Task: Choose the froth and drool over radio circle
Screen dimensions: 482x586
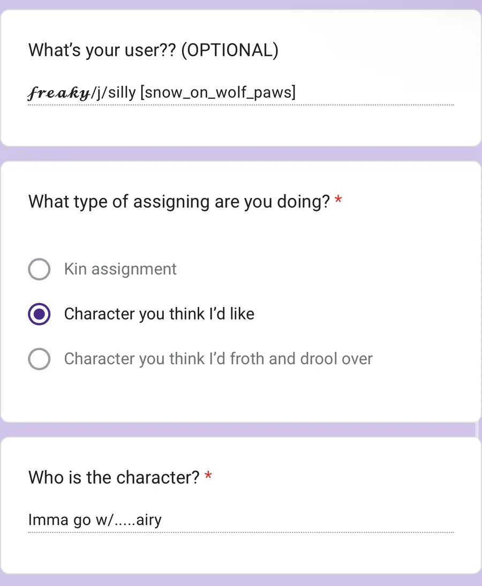Action: point(39,359)
